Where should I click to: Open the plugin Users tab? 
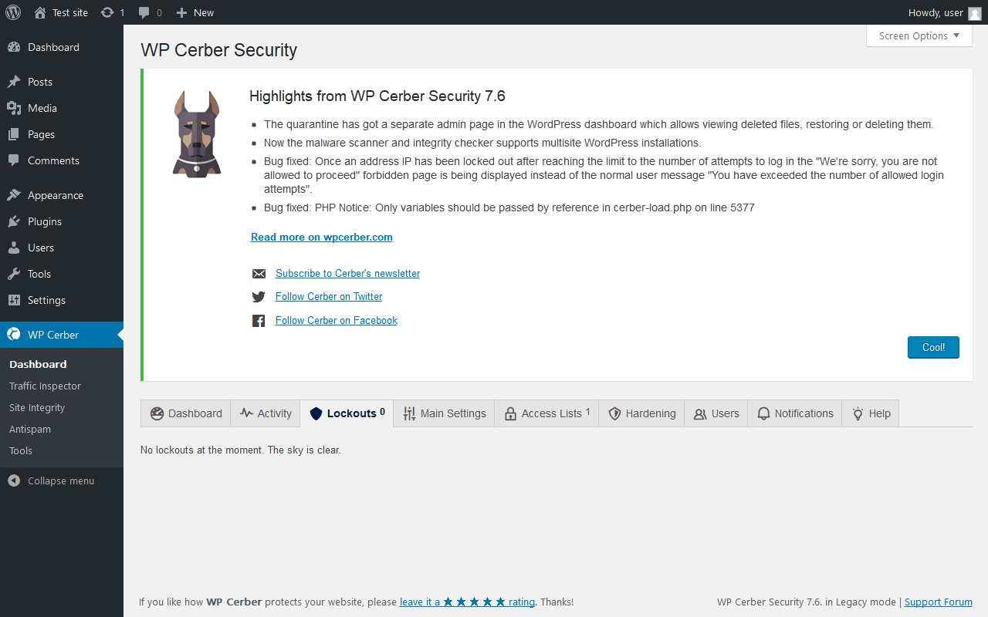click(x=716, y=413)
